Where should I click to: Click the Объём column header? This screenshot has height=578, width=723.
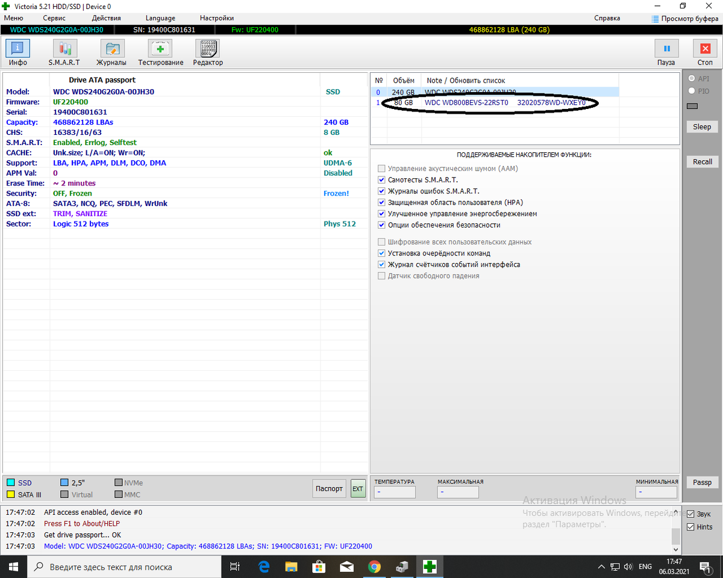404,80
